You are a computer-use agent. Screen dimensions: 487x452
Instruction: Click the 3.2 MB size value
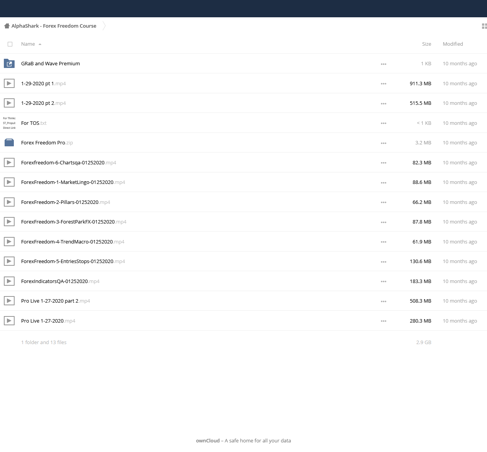[423, 143]
